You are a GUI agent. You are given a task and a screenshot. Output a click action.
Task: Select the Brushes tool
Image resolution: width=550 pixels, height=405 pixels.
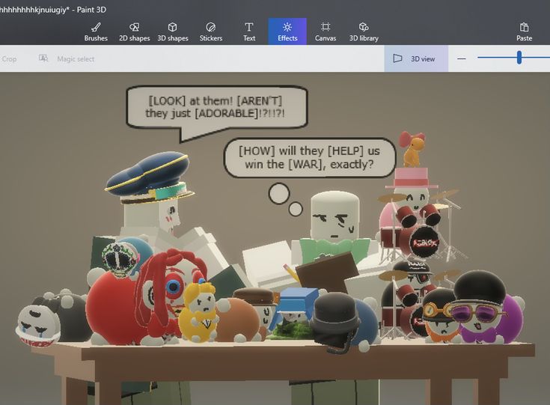click(x=96, y=31)
